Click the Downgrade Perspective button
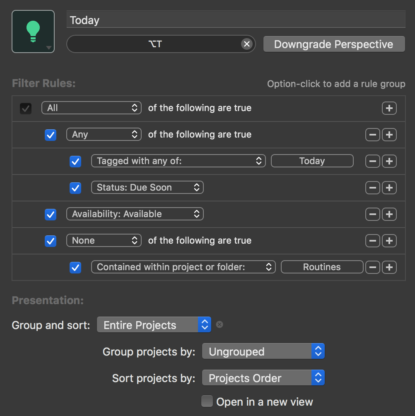This screenshot has height=416, width=415. (x=334, y=44)
